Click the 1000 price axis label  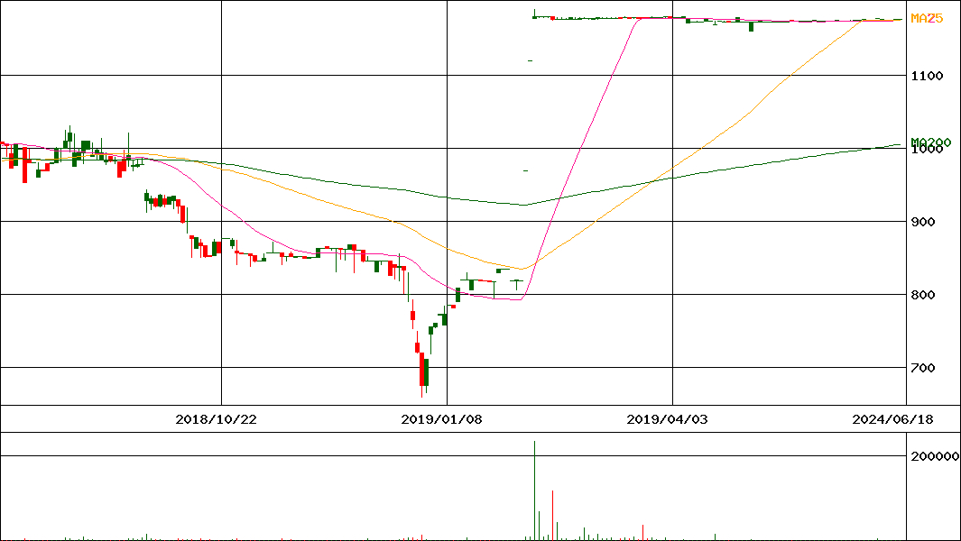coord(927,150)
